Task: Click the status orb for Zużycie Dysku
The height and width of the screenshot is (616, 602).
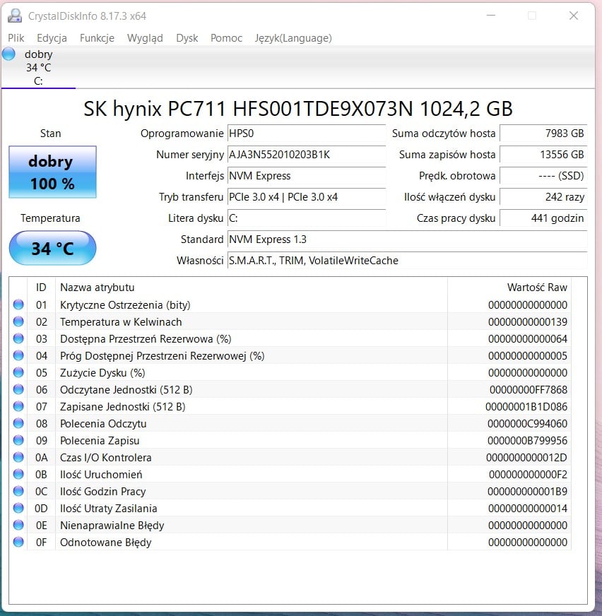Action: pyautogui.click(x=18, y=372)
